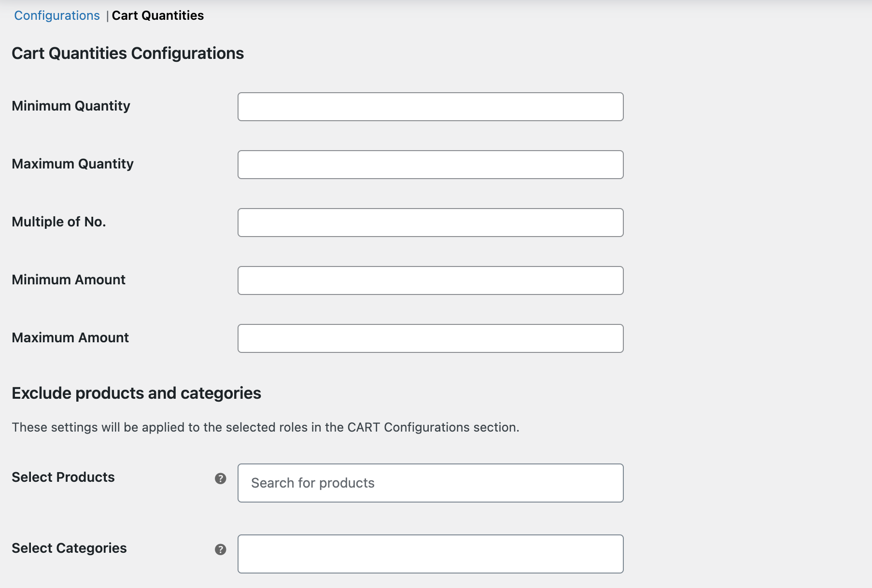Click the Search for products field
The width and height of the screenshot is (872, 588).
[x=430, y=483]
